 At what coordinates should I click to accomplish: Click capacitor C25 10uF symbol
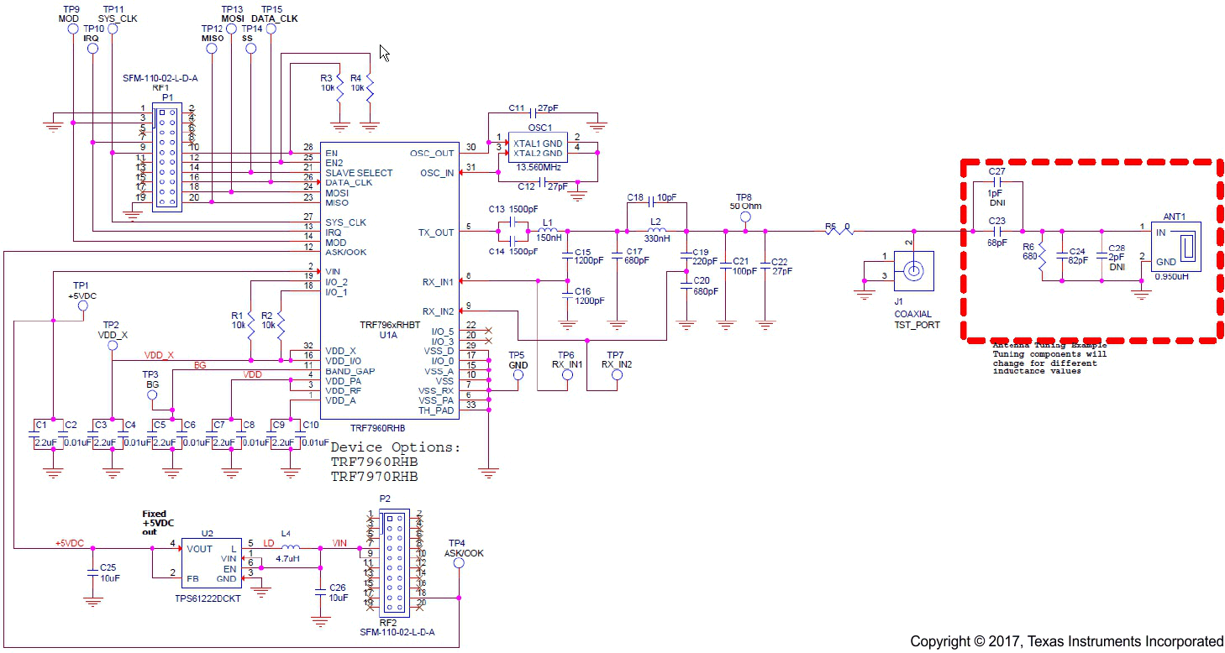click(x=92, y=572)
